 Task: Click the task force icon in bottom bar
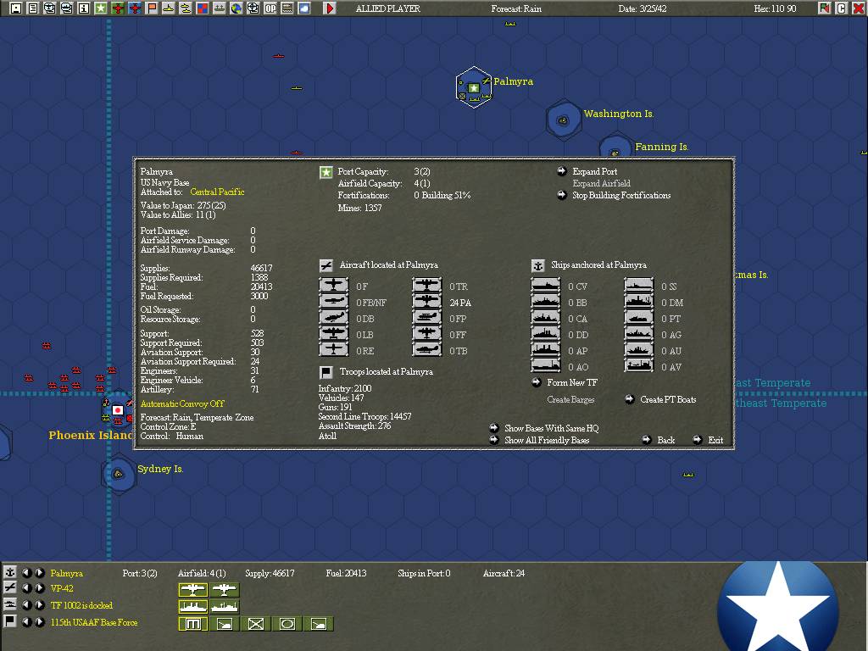click(9, 604)
